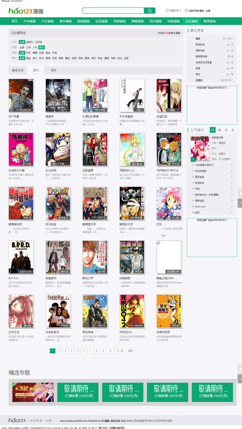Image resolution: width=242 pixels, height=429 pixels.
Task: Click the clock icon beside 观看记录
Action: [x=167, y=11]
